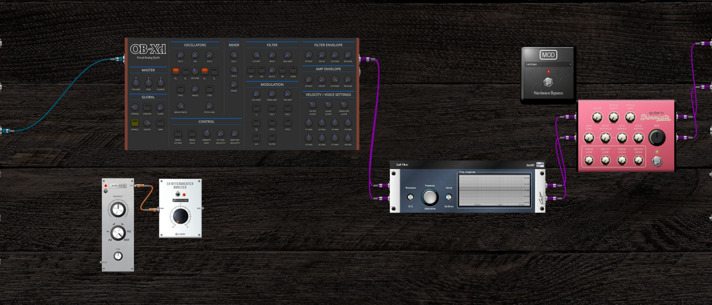The width and height of the screenshot is (712, 305).
Task: Click the Shimmizita Decay High knob
Action: (x=638, y=161)
